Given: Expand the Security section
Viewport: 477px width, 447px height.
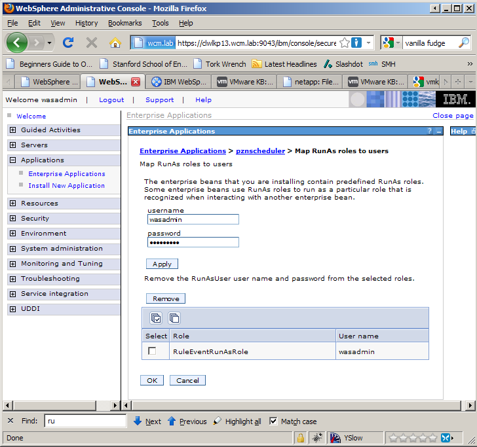Looking at the screenshot, I should (12, 218).
